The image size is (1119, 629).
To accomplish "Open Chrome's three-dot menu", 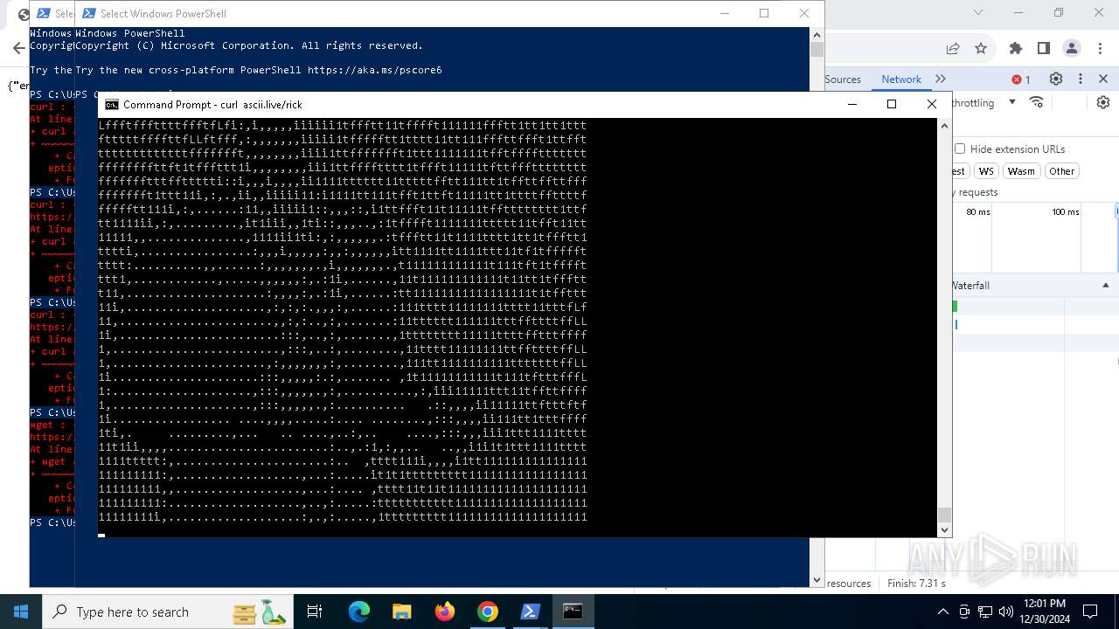I will [x=1100, y=48].
